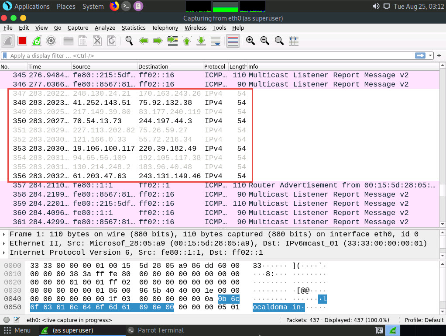The image size is (446, 336).
Task: Select packet 348 from 41.252.143.51
Action: 220,103
